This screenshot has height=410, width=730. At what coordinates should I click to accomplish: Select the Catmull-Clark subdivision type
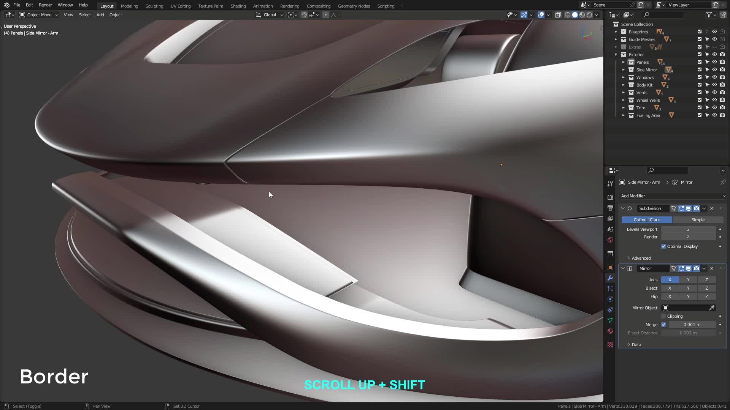(x=647, y=220)
